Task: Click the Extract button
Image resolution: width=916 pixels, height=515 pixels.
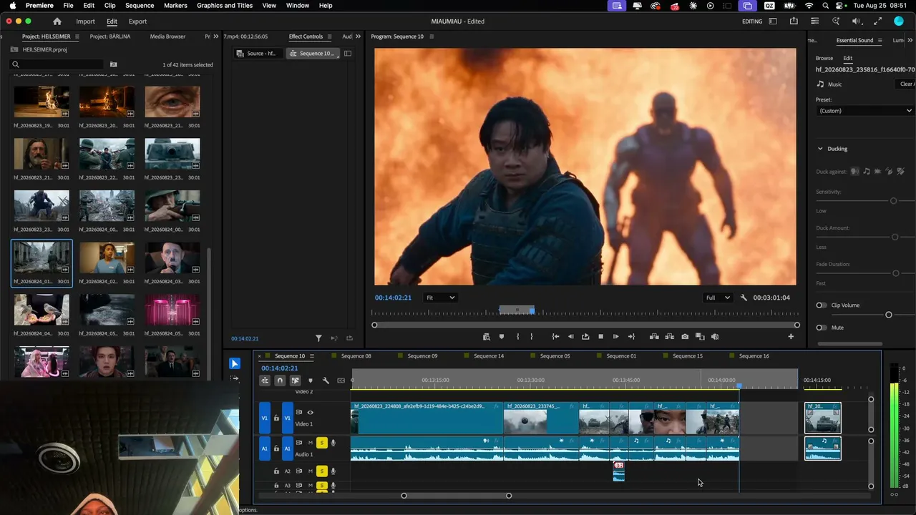Action: pos(670,336)
